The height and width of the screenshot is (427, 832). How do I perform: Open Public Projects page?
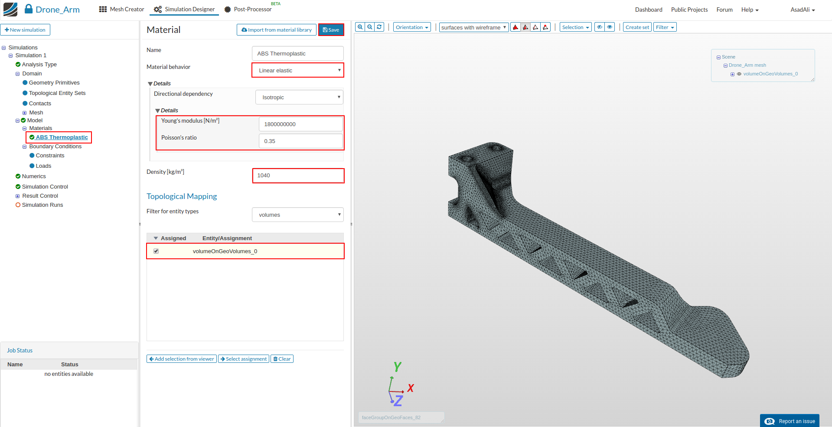[689, 10]
